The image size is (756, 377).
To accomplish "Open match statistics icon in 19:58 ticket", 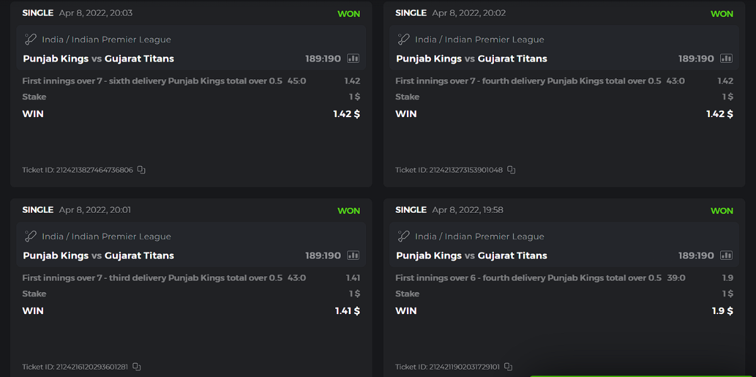I will (726, 256).
